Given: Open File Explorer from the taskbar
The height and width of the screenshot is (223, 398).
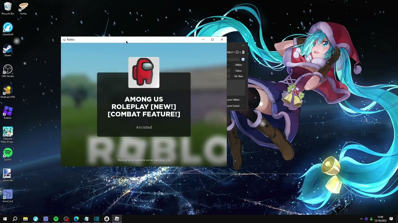Looking at the screenshot, I should (25, 219).
